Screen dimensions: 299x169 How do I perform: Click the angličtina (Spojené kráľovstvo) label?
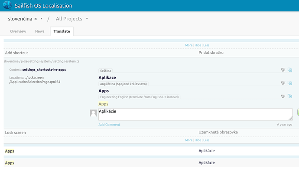123,84
